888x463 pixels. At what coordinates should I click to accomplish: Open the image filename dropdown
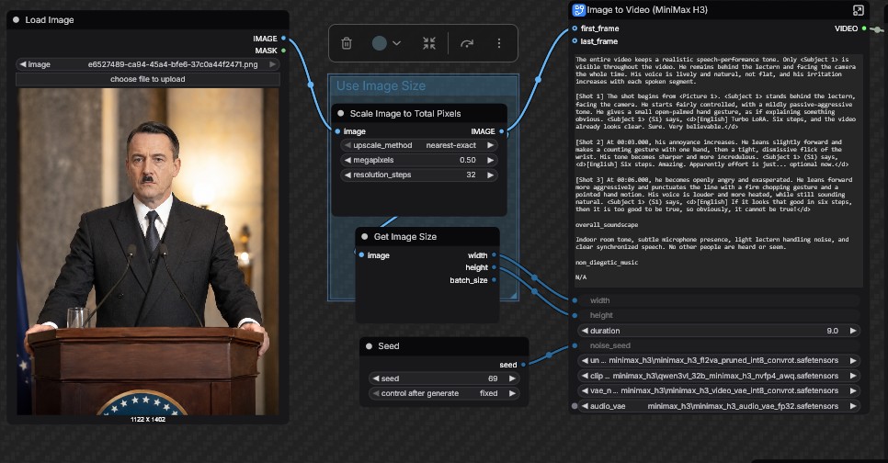coord(148,64)
